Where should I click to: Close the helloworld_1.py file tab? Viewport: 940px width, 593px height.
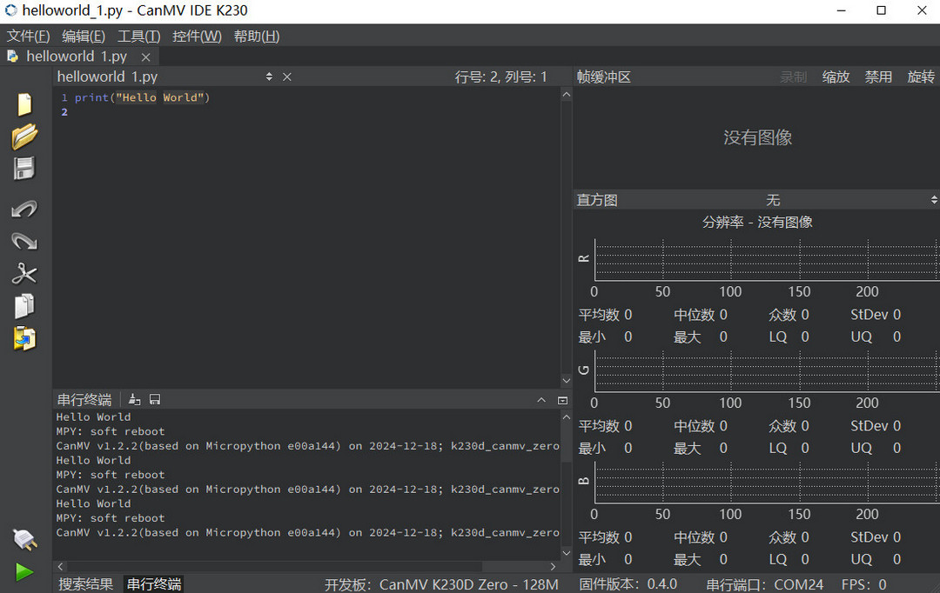click(145, 57)
